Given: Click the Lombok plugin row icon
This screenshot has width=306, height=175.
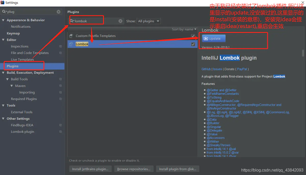Looking at the screenshot, I should tap(71, 44).
